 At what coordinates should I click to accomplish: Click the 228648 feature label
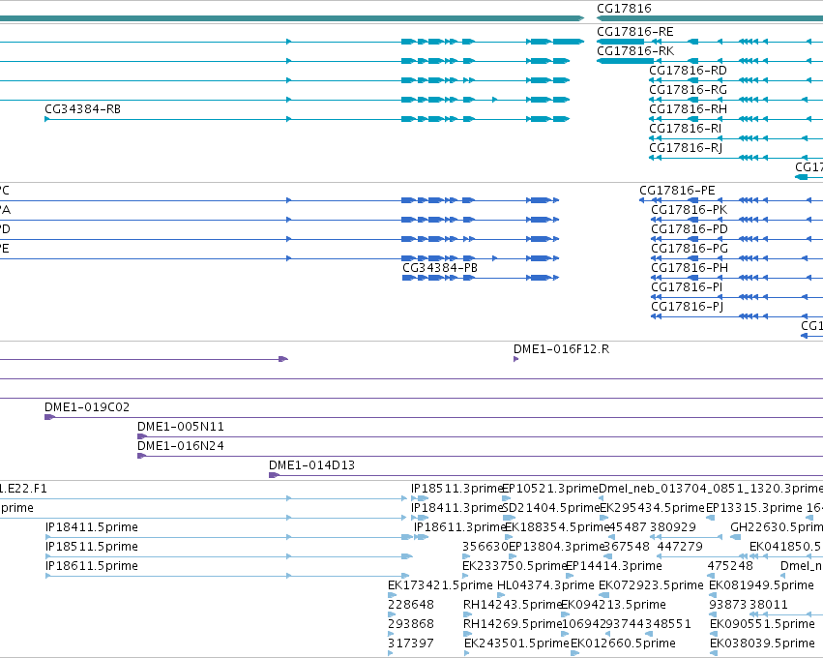(411, 605)
